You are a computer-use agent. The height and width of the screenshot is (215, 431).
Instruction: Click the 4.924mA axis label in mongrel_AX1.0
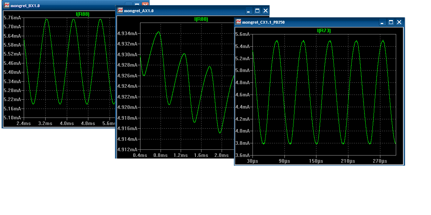(x=127, y=86)
